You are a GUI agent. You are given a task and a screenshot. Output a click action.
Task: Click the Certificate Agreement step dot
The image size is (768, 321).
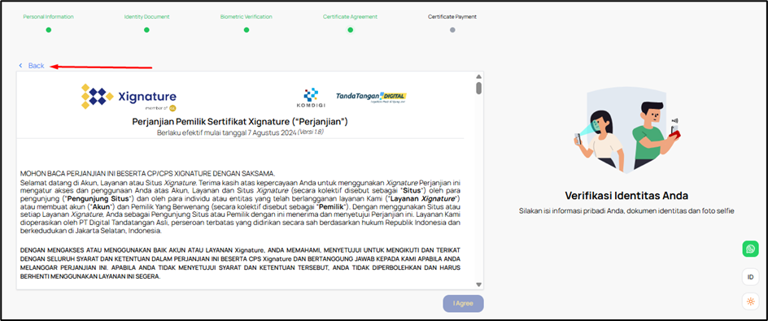(x=350, y=30)
